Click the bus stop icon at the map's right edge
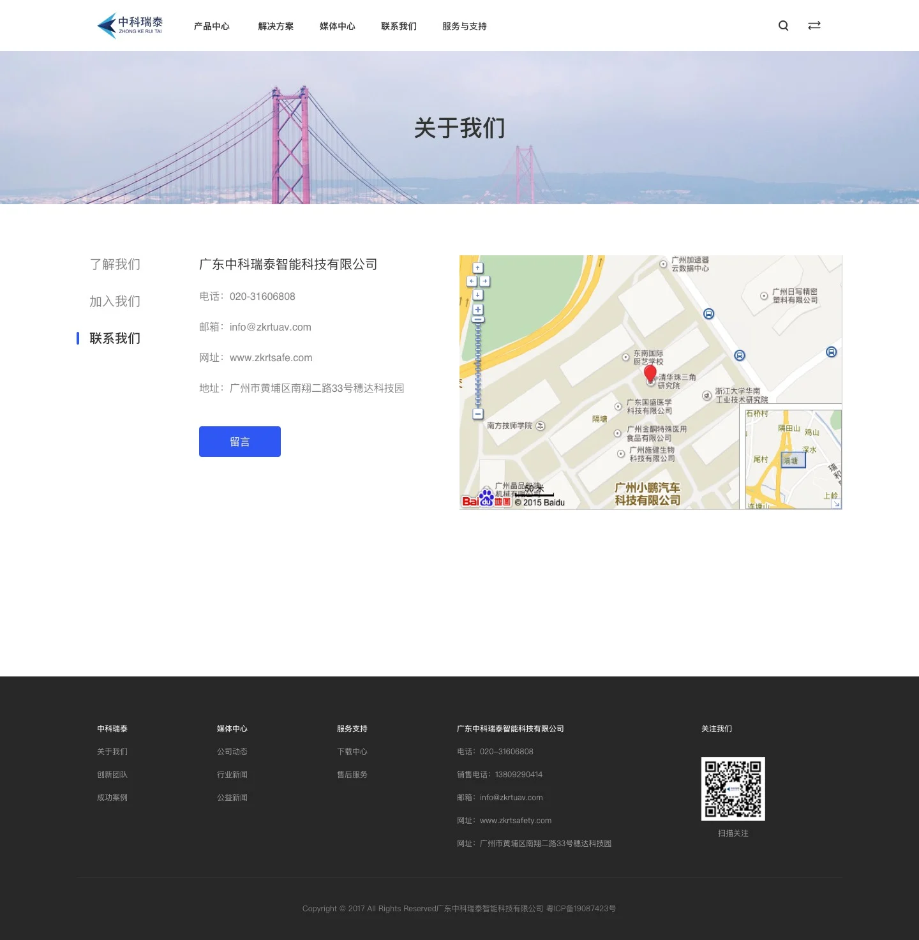919x940 pixels. click(832, 352)
